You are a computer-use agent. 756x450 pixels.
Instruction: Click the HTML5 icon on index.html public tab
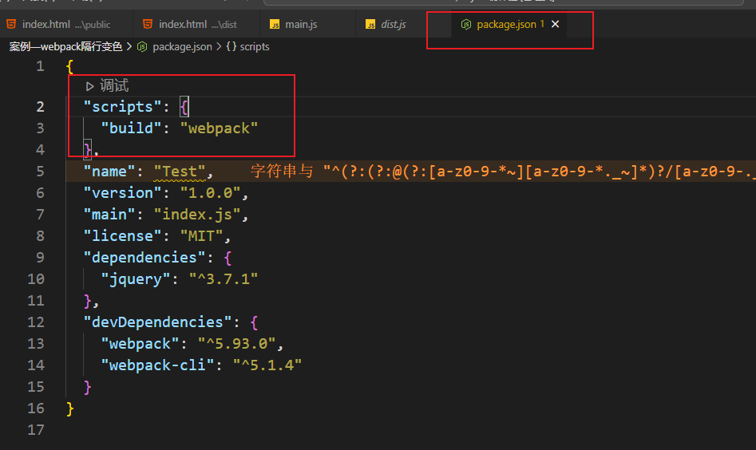11,24
